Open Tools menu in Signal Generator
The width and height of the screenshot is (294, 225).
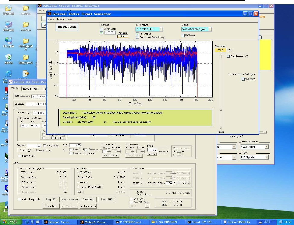[x=60, y=19]
